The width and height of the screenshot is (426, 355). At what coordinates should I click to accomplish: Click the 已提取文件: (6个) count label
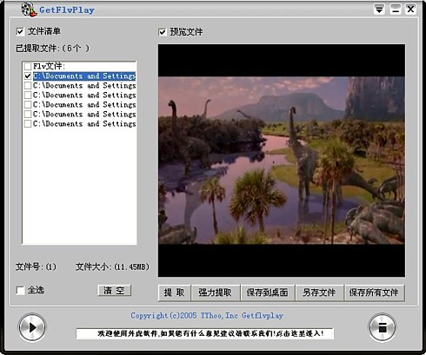pos(52,49)
